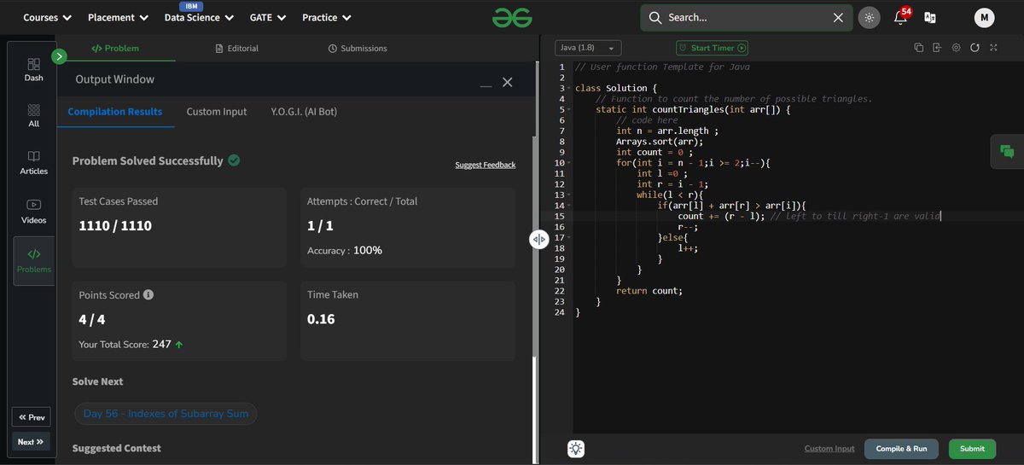This screenshot has width=1024, height=465.
Task: Expand the GATE dropdown
Action: click(x=267, y=17)
